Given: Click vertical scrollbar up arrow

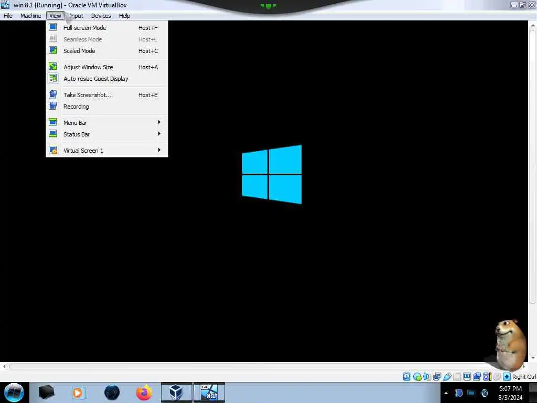Looking at the screenshot, I should [x=533, y=25].
